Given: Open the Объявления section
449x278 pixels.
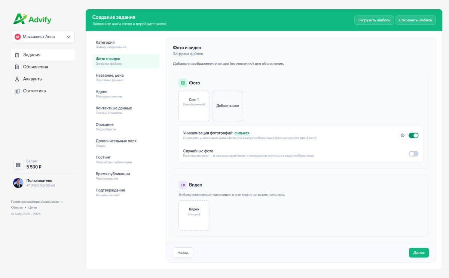Looking at the screenshot, I should tap(43, 67).
